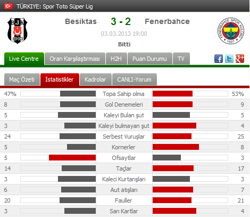Click the red Ofsaytlar bar for Besiktas

tap(72, 158)
